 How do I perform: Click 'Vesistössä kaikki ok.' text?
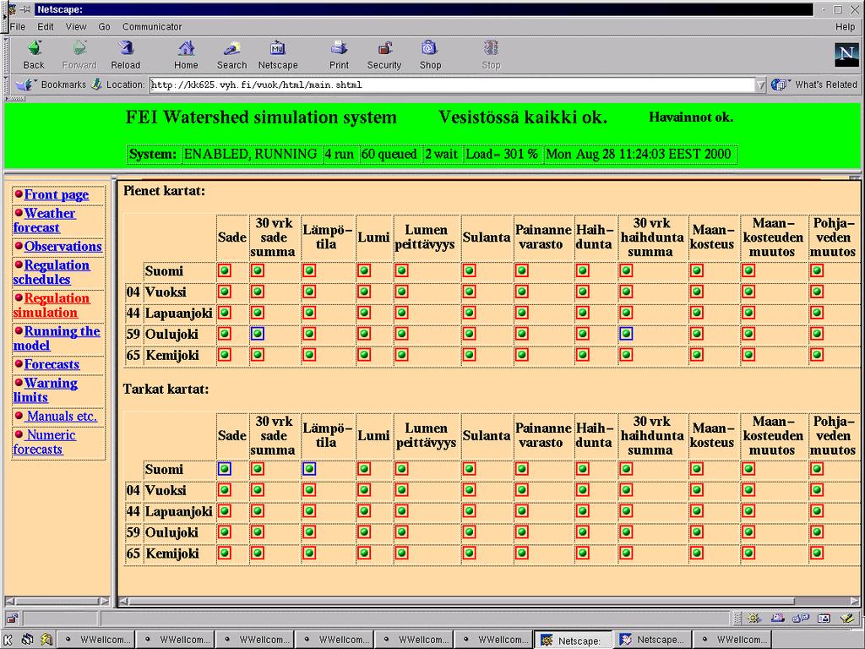(522, 117)
